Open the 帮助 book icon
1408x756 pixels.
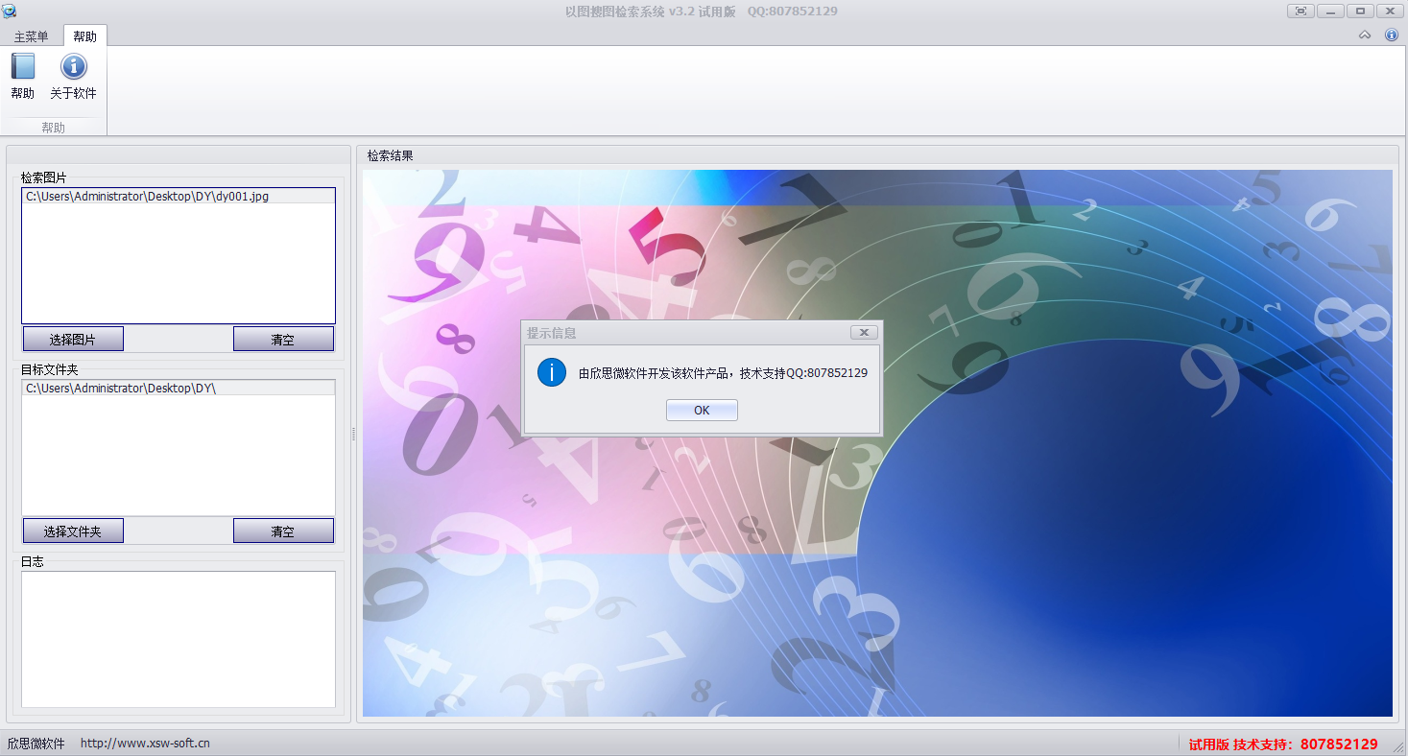[x=22, y=66]
